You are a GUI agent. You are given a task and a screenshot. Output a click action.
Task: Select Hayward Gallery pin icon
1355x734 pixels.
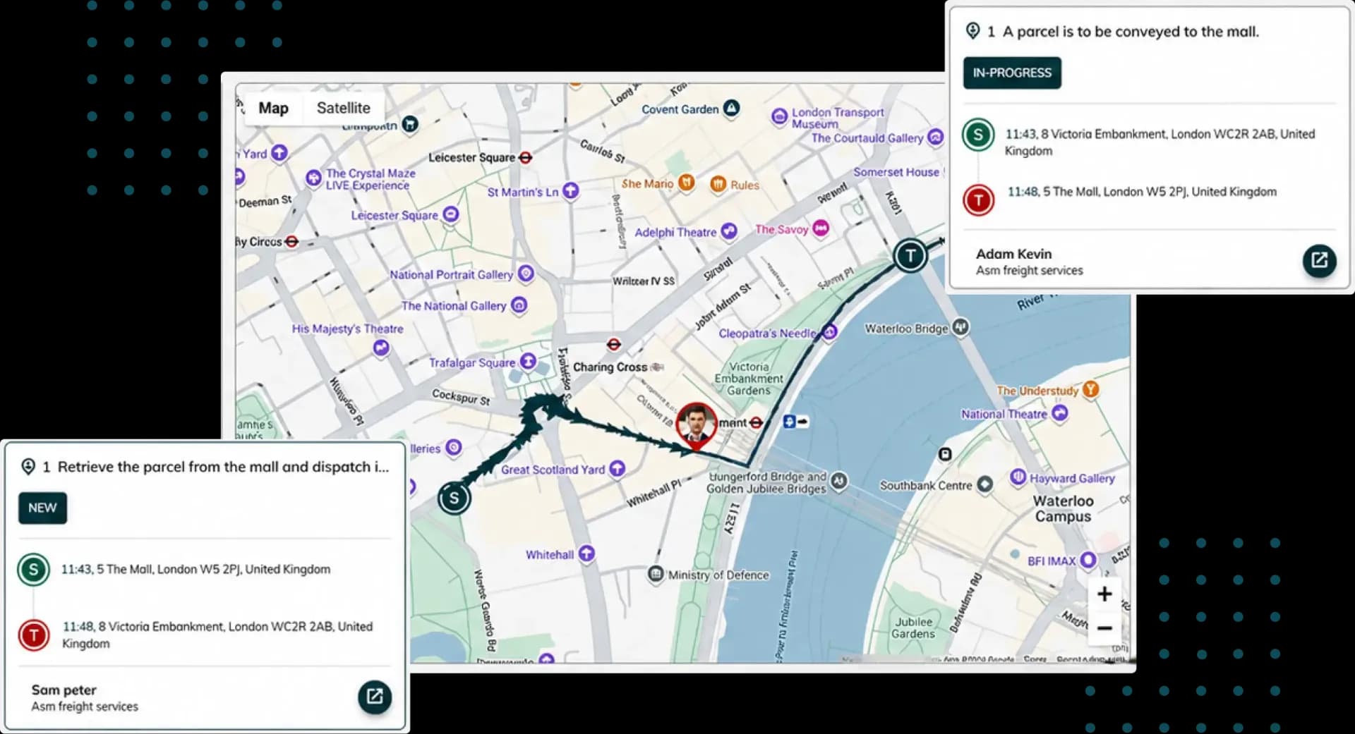1018,477
